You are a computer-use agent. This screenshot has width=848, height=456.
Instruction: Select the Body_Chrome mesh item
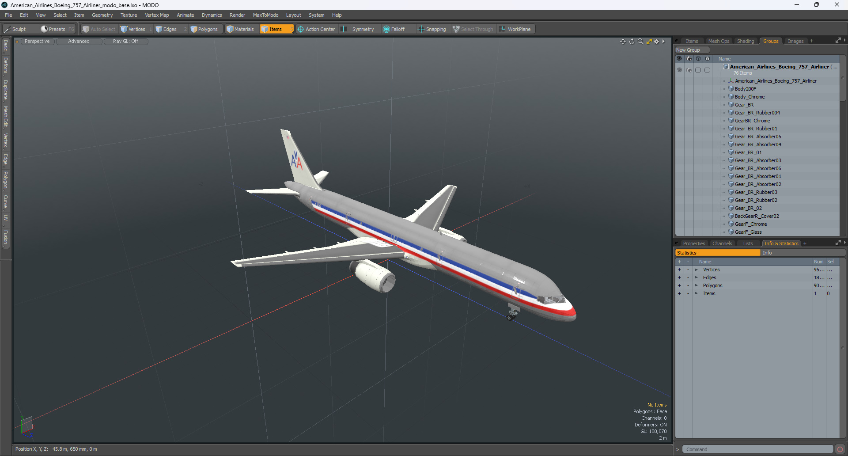tap(750, 97)
